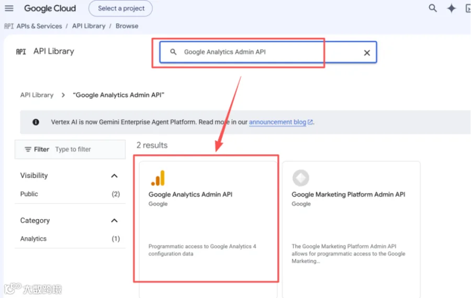Click the external link icon after announcement blog
Screen dimensions: 471x298
point(310,122)
